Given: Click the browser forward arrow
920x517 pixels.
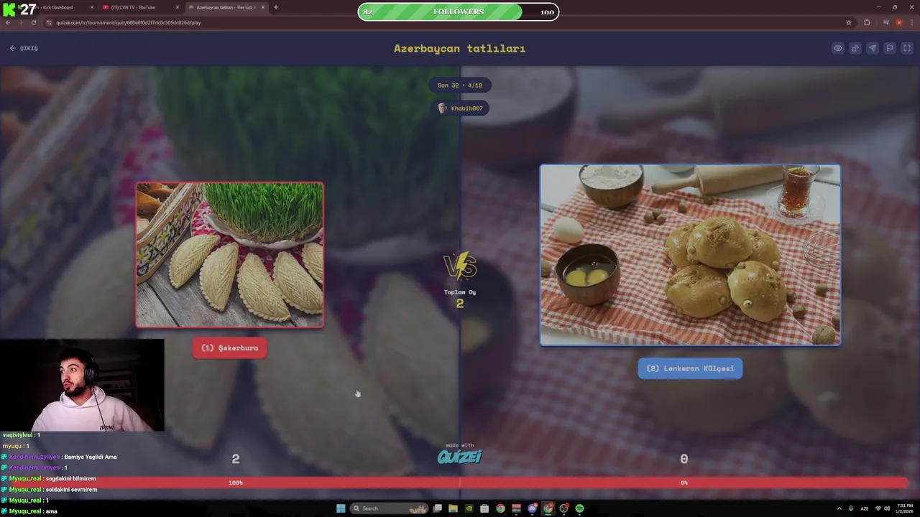Looking at the screenshot, I should tap(21, 22).
